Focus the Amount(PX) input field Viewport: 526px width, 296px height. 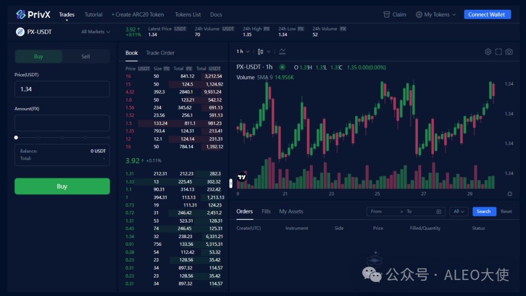tap(62, 123)
